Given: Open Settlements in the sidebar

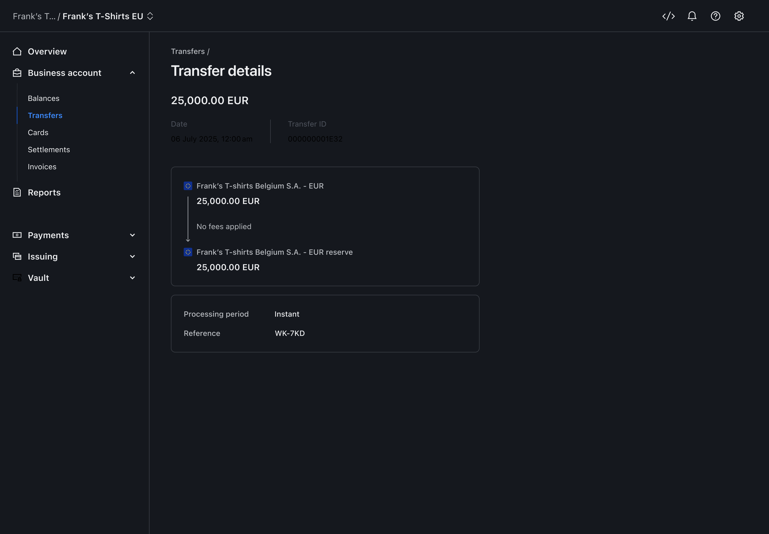Looking at the screenshot, I should (x=49, y=150).
